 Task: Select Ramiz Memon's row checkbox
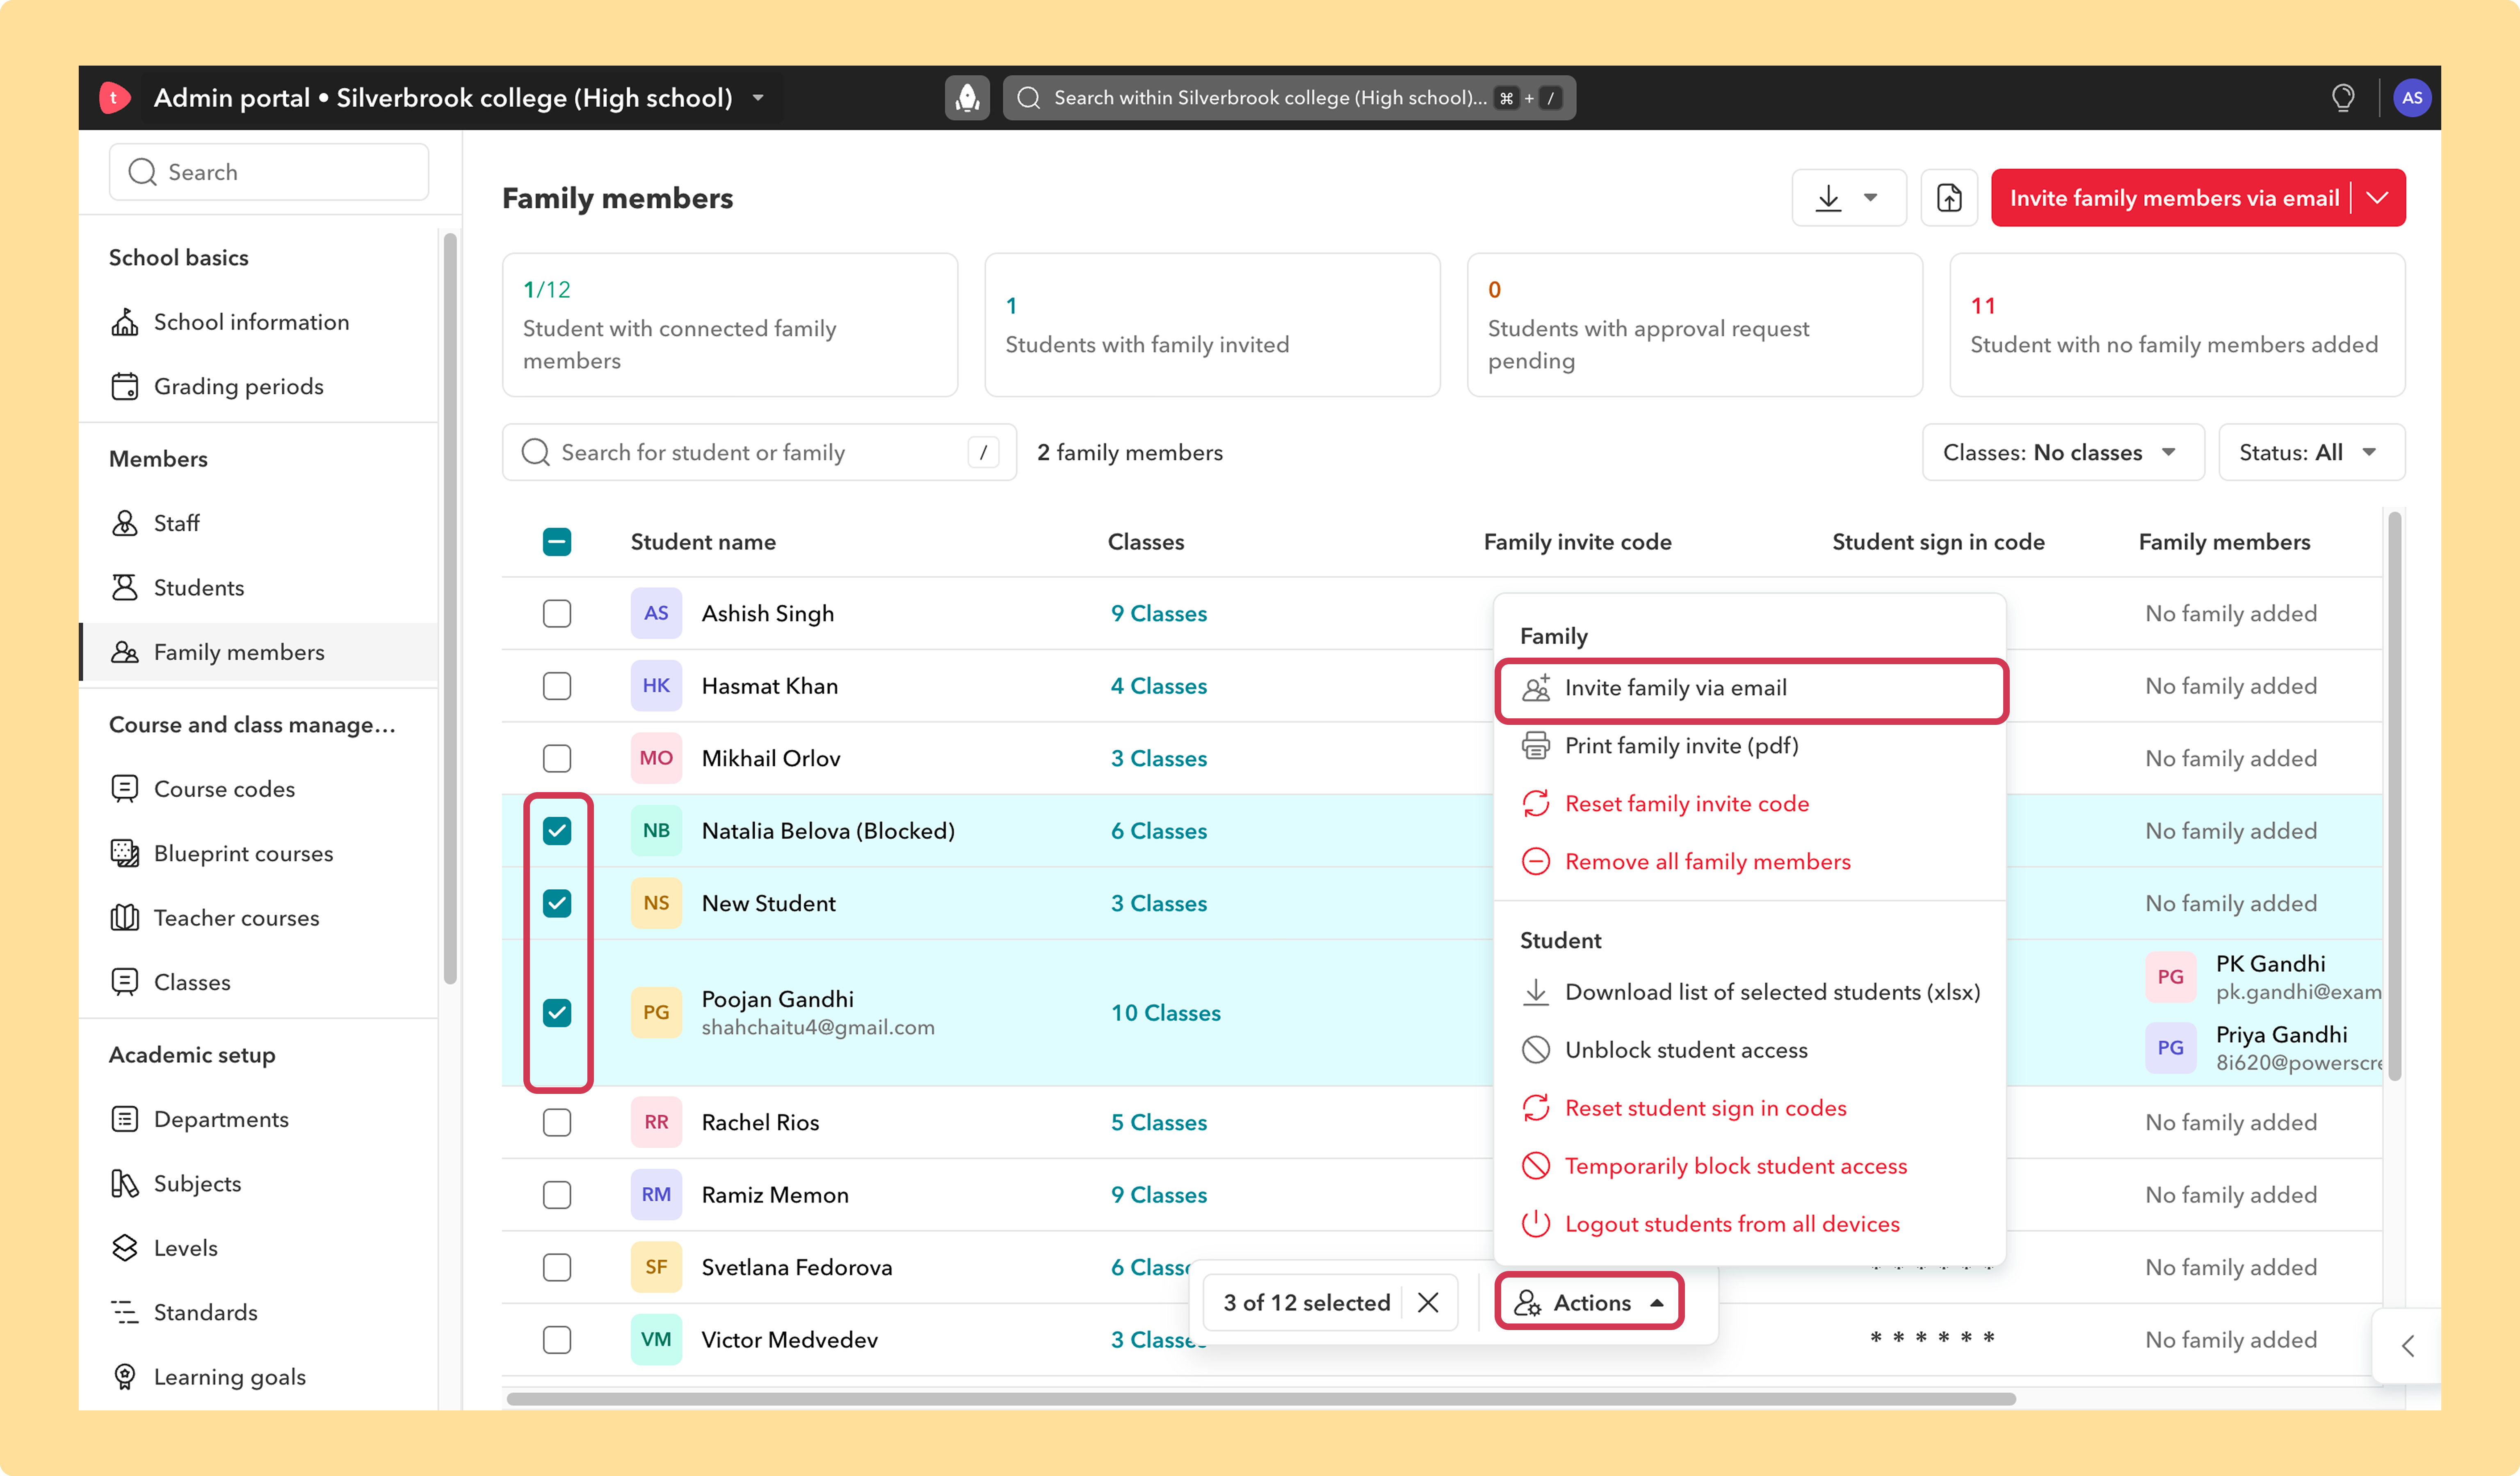point(557,1194)
